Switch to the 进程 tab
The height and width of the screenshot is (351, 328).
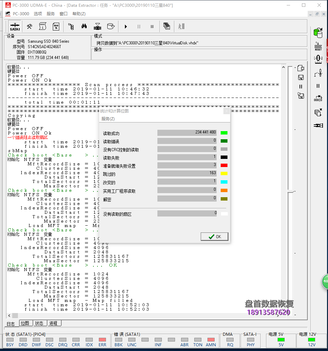[x=53, y=323]
